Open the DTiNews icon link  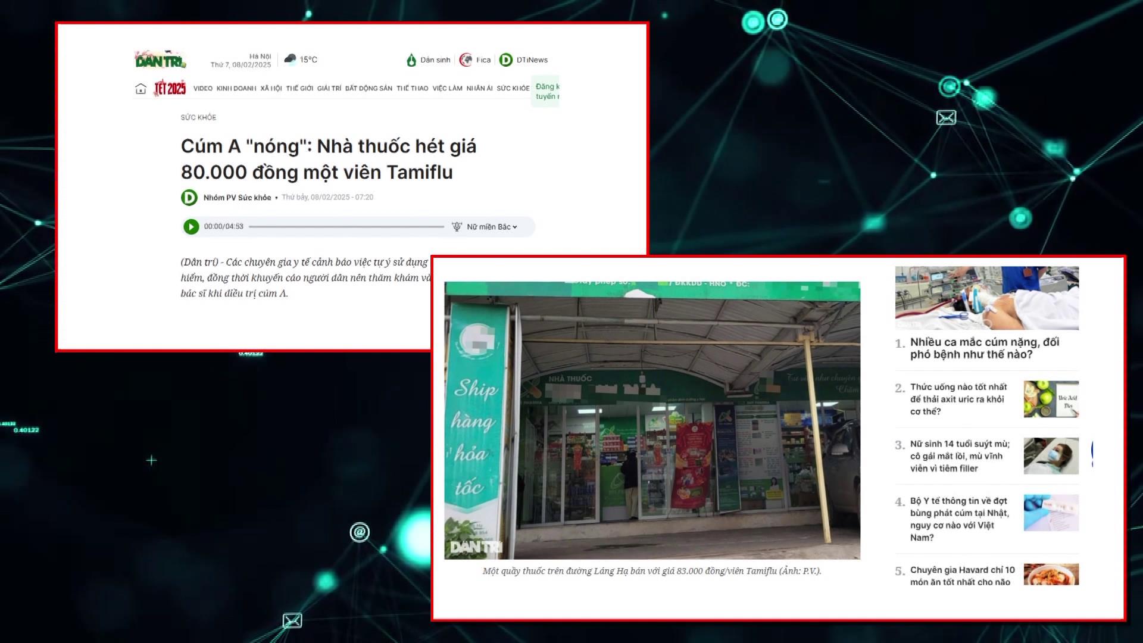505,60
